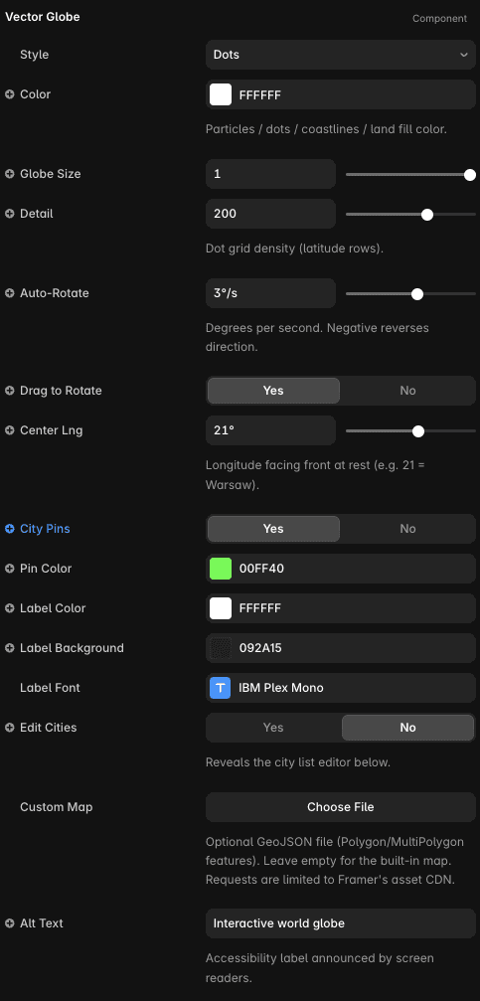
Task: Enable Edit Cities by choosing Yes
Action: tap(273, 728)
